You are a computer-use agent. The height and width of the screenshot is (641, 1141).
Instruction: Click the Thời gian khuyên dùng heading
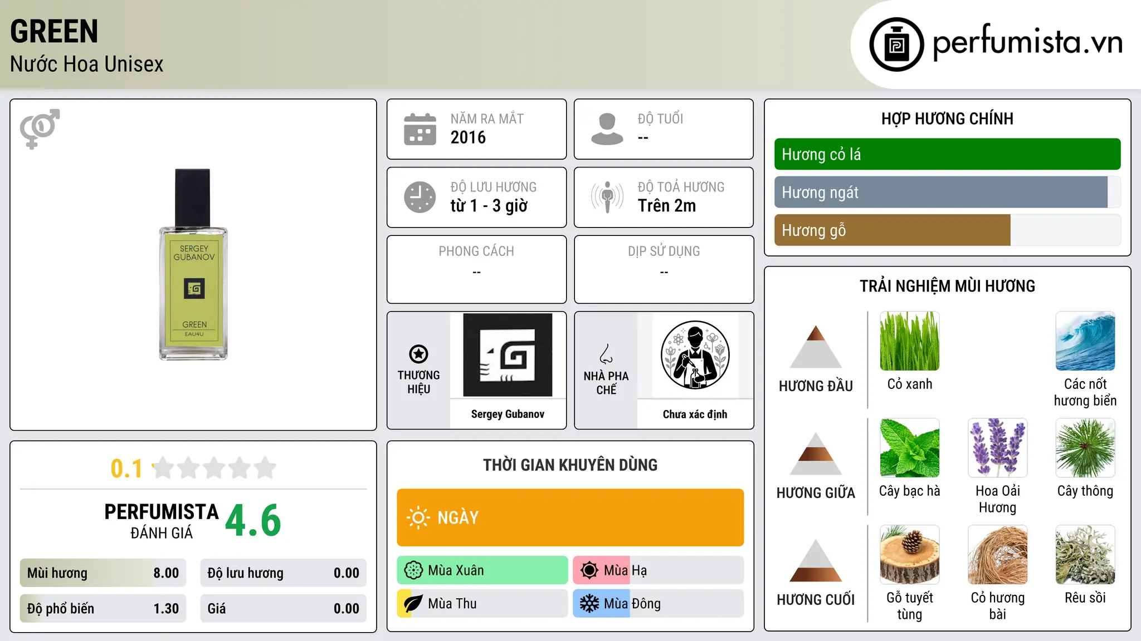tap(570, 465)
